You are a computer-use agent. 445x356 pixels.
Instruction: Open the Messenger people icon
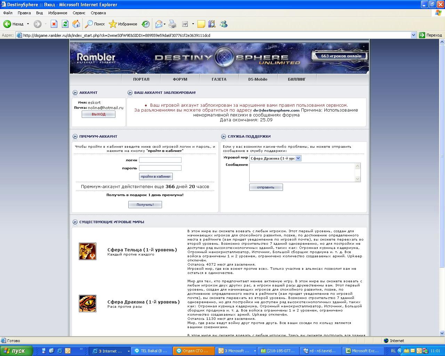pos(224,24)
